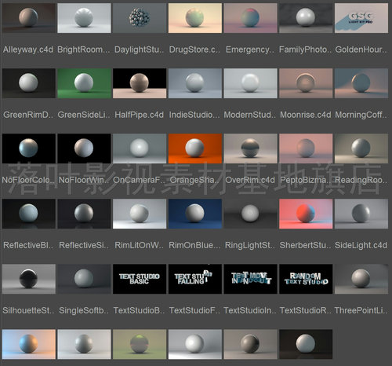
Task: Open the Moonrise.c4d thumbnail
Action: (306, 83)
